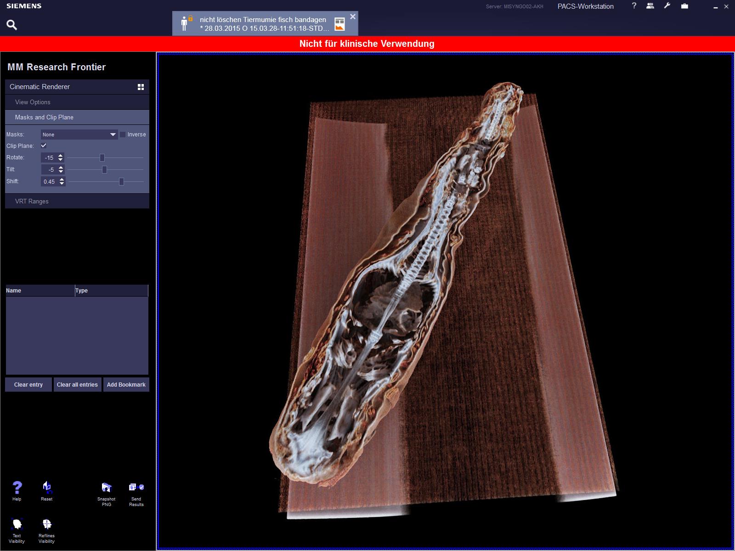
Task: Open the Help icon in bottom panel
Action: [17, 488]
